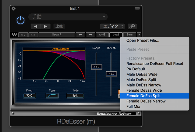Open the 手動 preset dropdown

(x=68, y=17)
